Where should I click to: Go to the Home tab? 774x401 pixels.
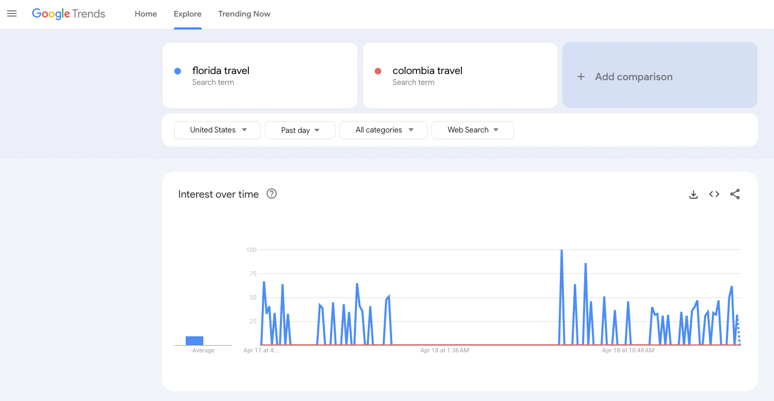tap(146, 14)
